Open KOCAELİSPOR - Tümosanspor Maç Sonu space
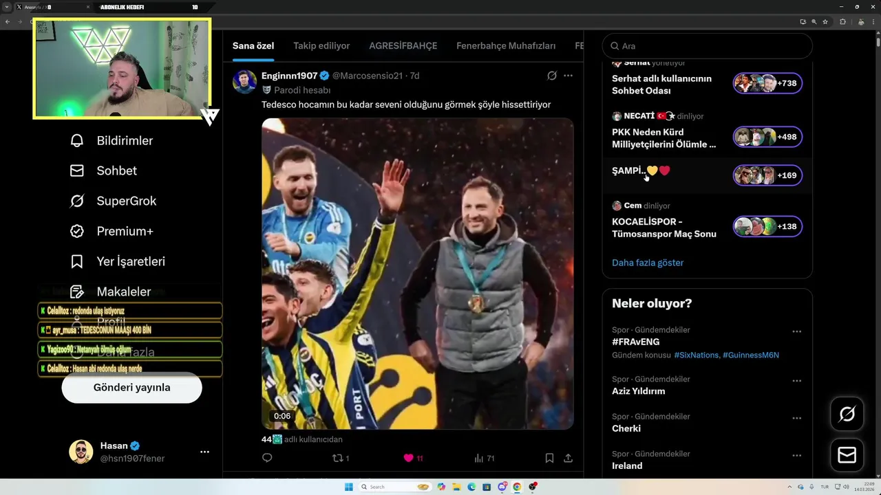 (x=664, y=228)
